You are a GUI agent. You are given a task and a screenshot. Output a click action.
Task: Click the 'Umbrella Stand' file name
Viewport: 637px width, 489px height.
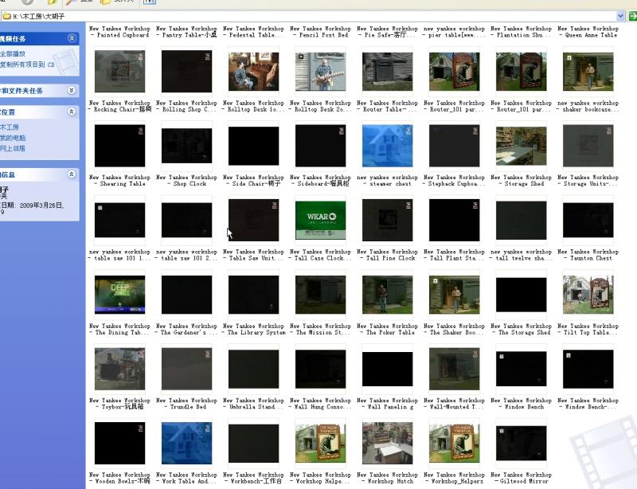[253, 403]
